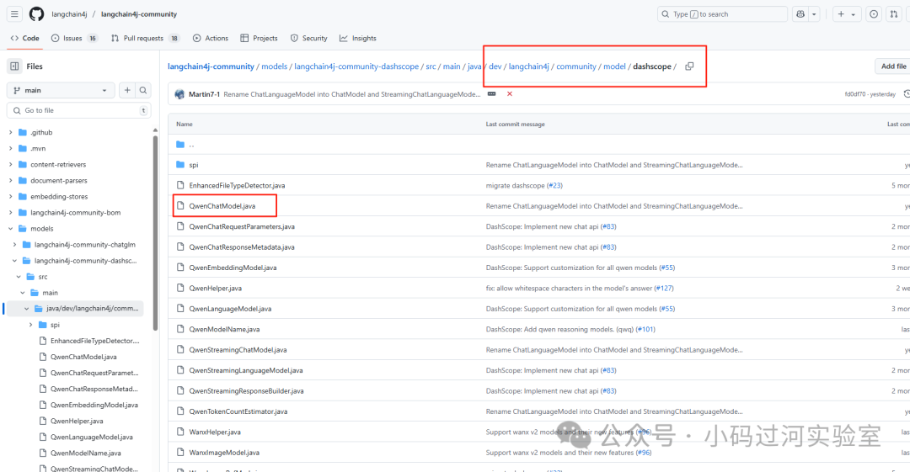Focus the Go to file input
The height and width of the screenshot is (472, 910).
(x=79, y=110)
